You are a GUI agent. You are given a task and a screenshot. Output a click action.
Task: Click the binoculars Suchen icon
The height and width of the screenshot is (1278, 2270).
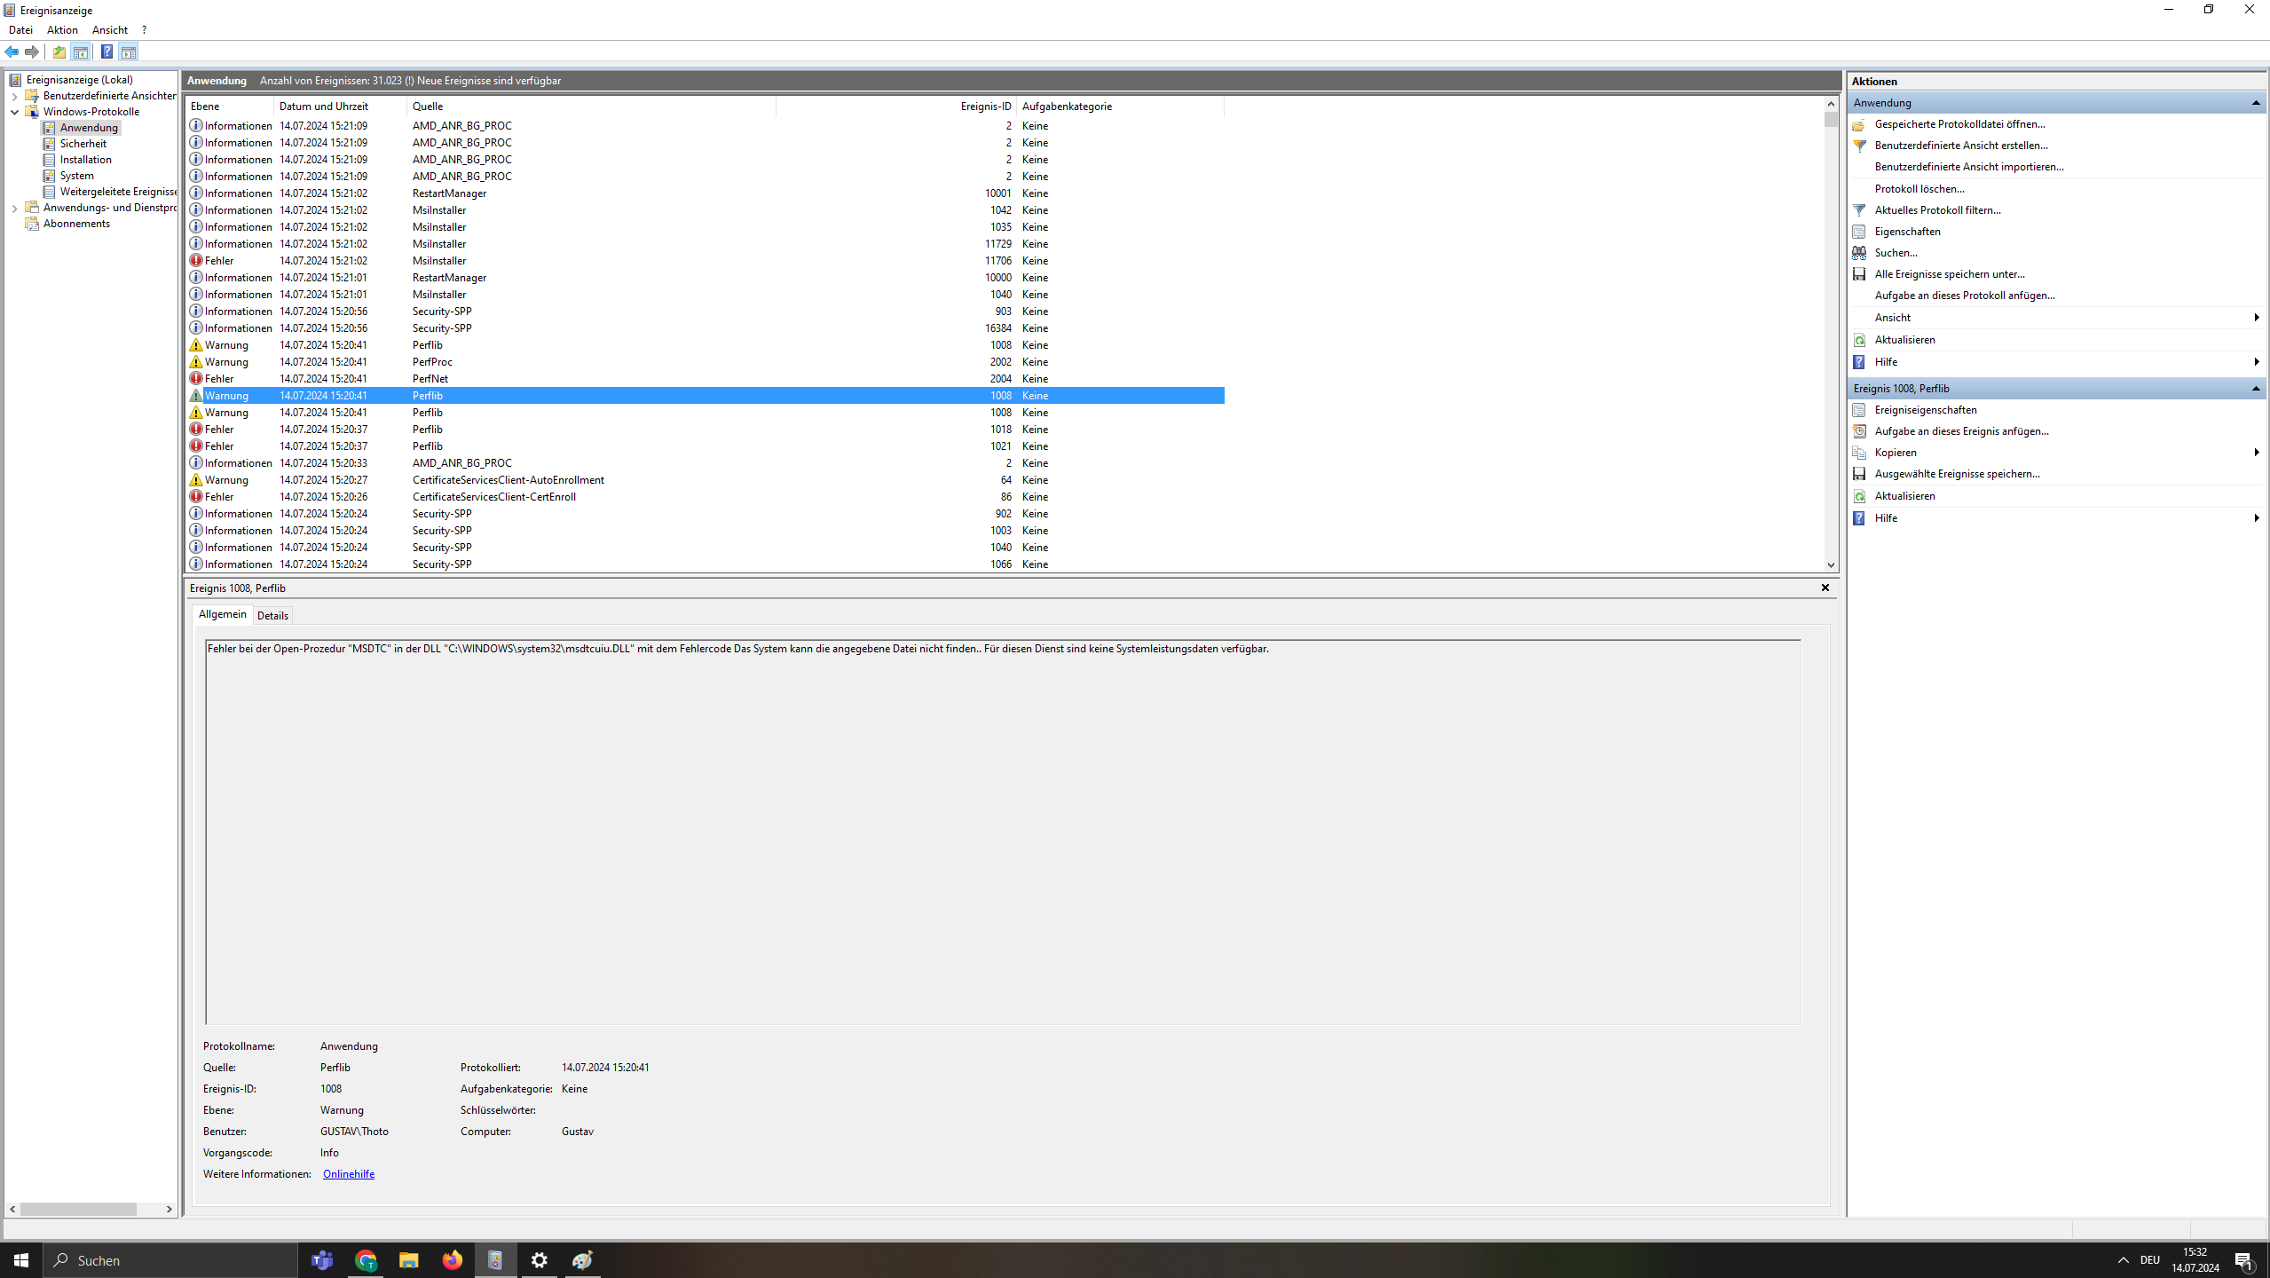pyautogui.click(x=1859, y=253)
